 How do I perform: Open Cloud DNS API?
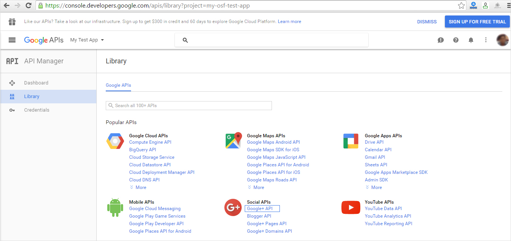click(144, 180)
